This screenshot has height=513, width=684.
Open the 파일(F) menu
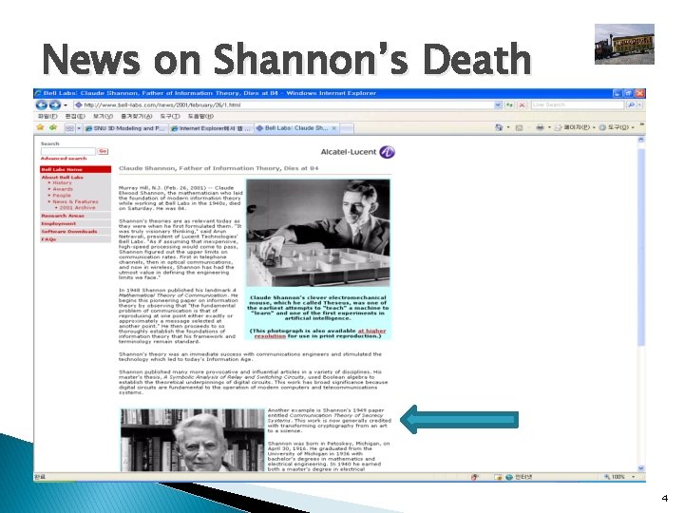click(x=47, y=117)
